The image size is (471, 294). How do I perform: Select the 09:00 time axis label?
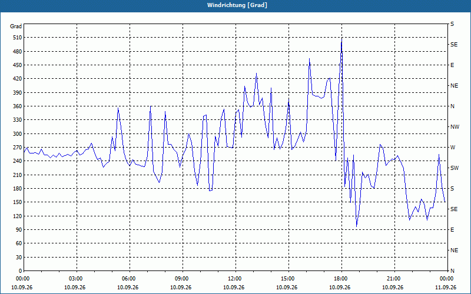coord(183,278)
